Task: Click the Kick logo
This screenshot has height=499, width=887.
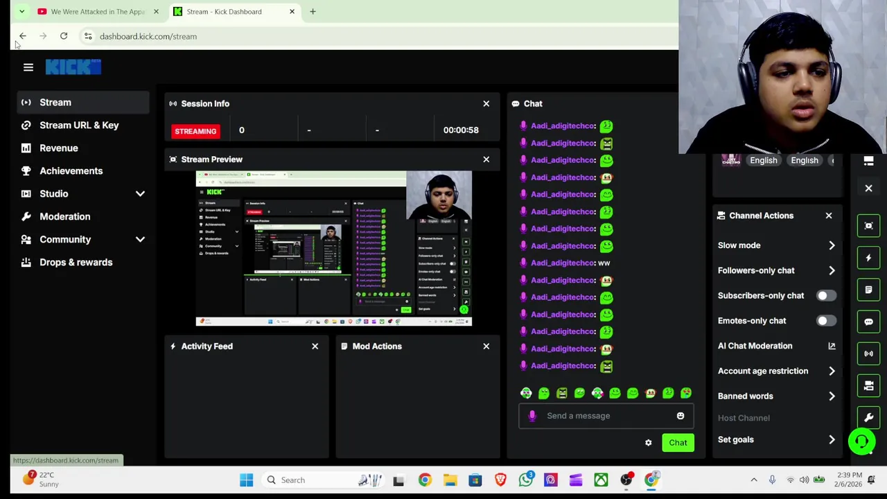Action: 73,67
